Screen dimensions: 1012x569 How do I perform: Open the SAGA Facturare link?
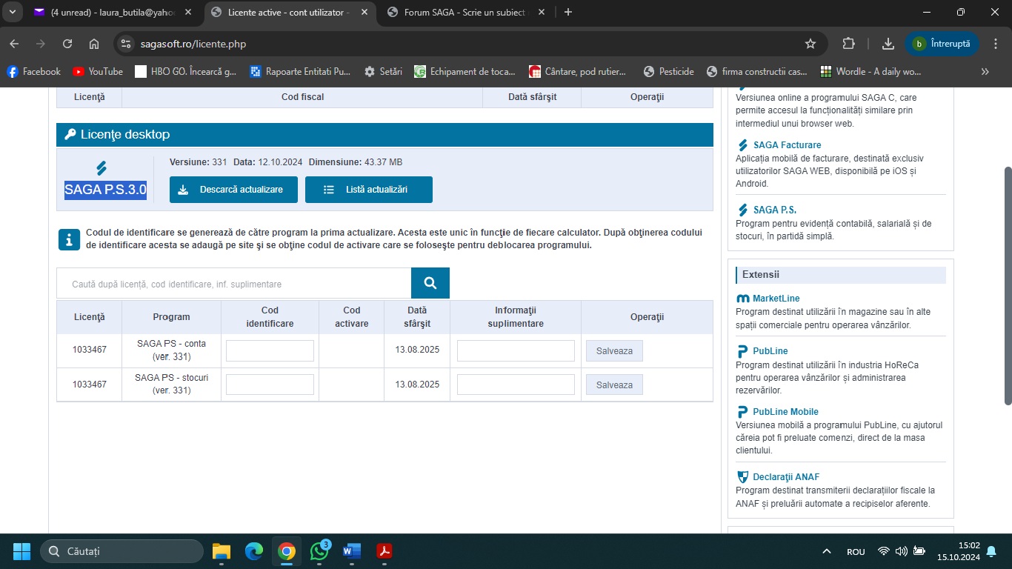point(787,145)
